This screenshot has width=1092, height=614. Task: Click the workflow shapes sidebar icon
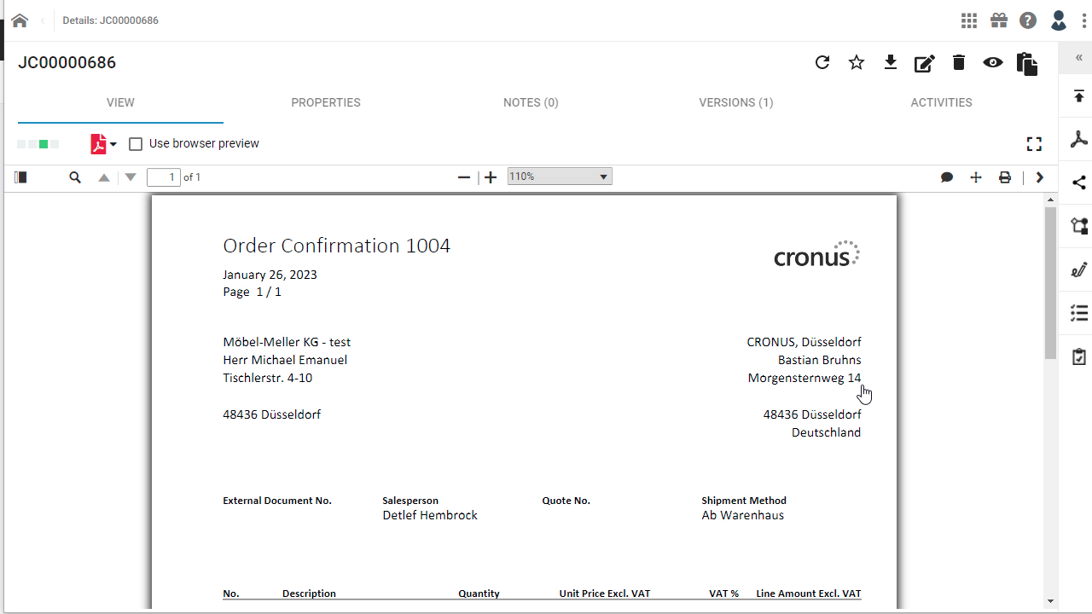tap(1079, 226)
